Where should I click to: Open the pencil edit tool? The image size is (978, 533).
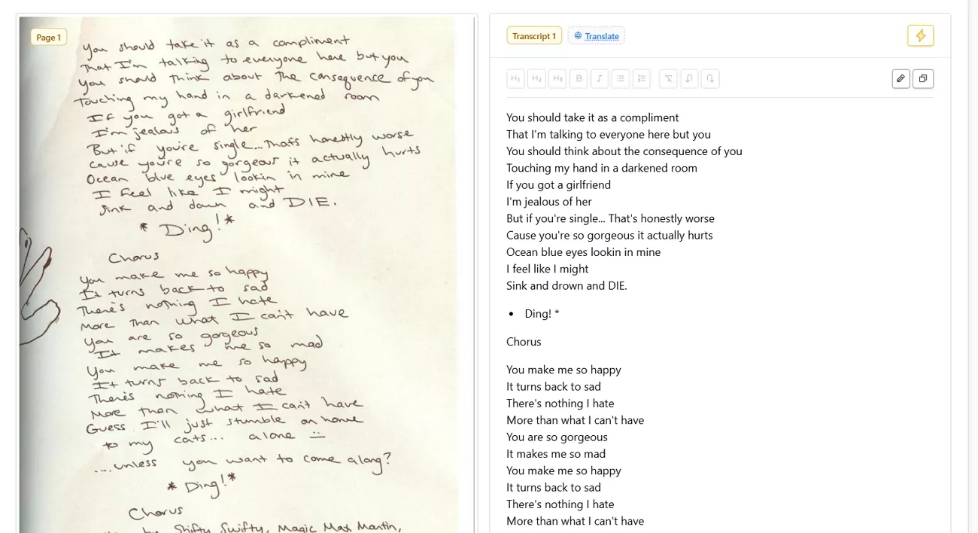(901, 78)
